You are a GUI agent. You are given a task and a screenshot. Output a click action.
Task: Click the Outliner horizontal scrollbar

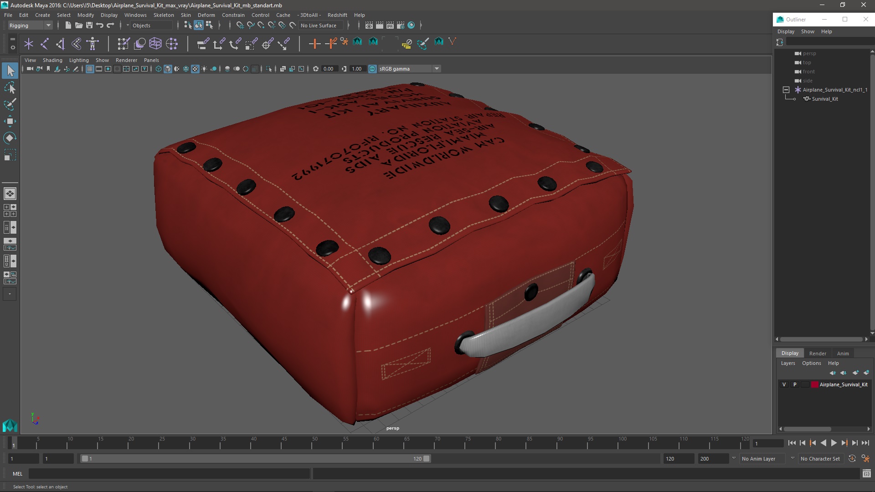click(x=821, y=339)
